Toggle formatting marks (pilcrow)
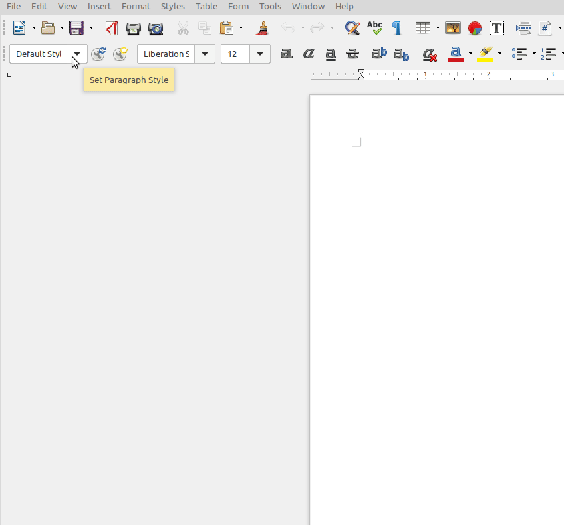The width and height of the screenshot is (564, 525). point(396,28)
